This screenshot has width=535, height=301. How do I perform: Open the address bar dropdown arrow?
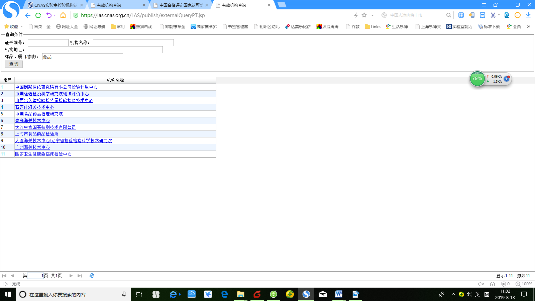[372, 15]
